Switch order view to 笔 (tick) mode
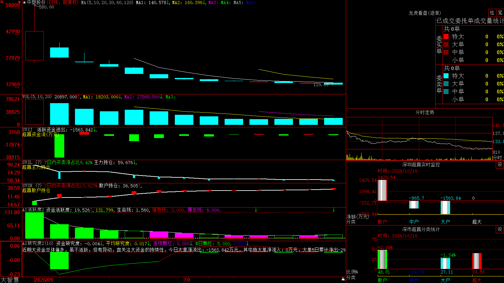This screenshot has height=283, width=504. point(500,13)
